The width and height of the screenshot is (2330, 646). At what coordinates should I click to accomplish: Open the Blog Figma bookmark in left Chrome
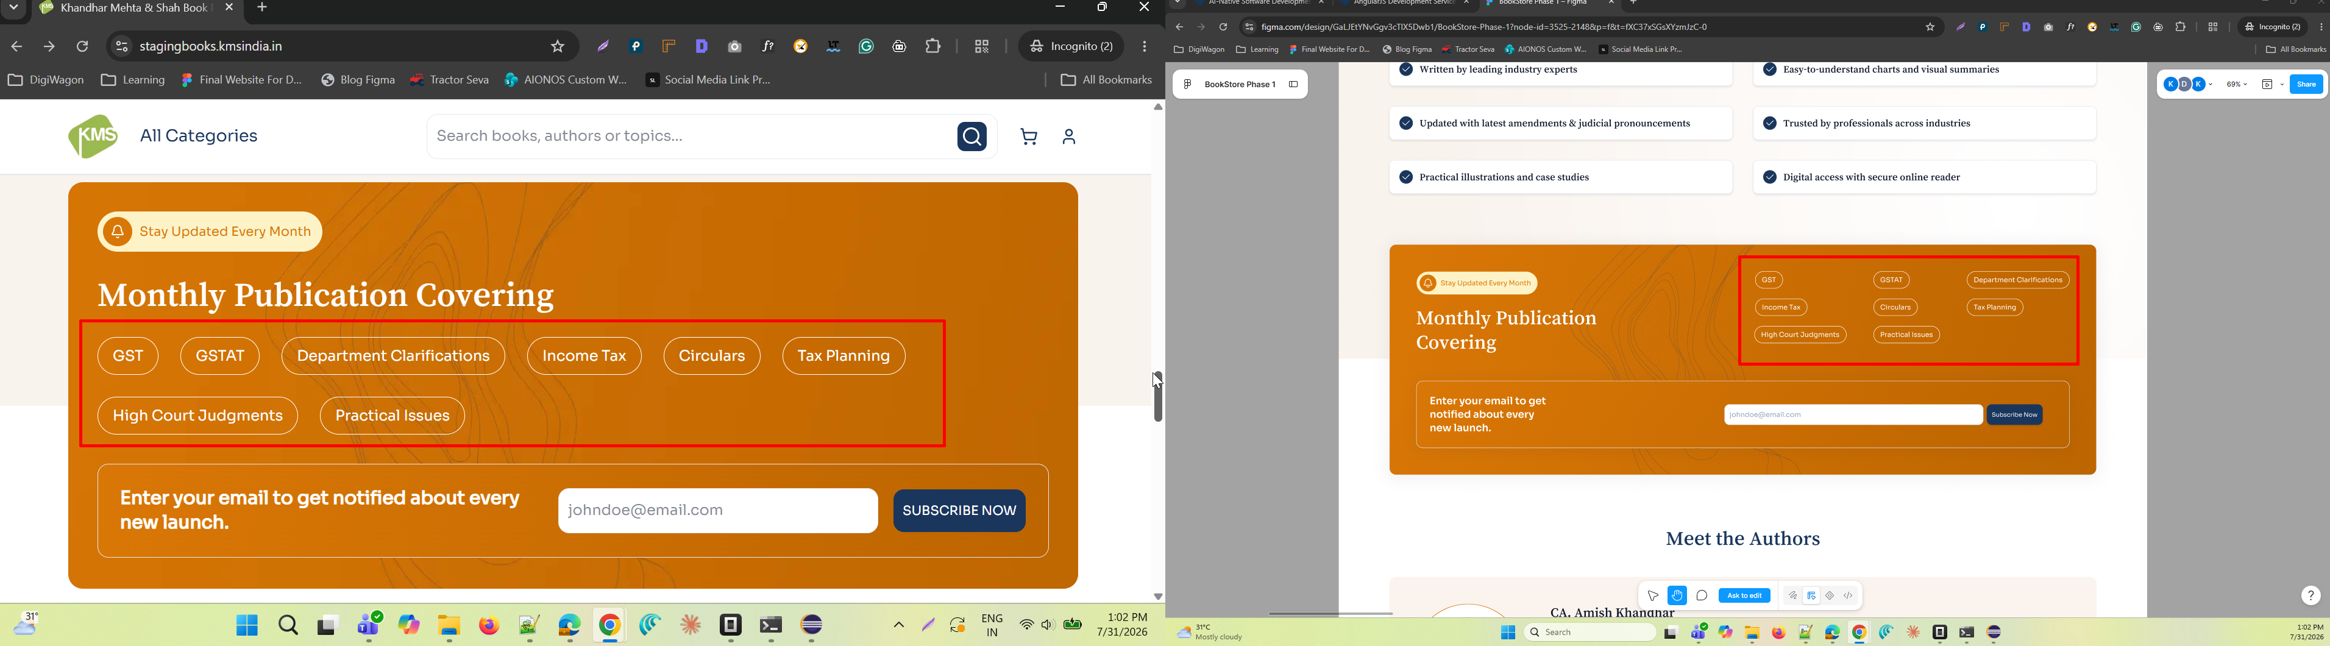[x=358, y=80]
